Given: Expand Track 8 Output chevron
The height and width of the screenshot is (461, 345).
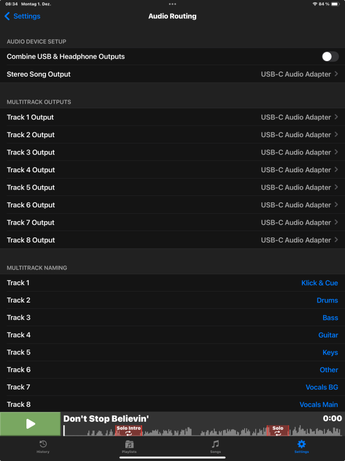Looking at the screenshot, I should 336,240.
